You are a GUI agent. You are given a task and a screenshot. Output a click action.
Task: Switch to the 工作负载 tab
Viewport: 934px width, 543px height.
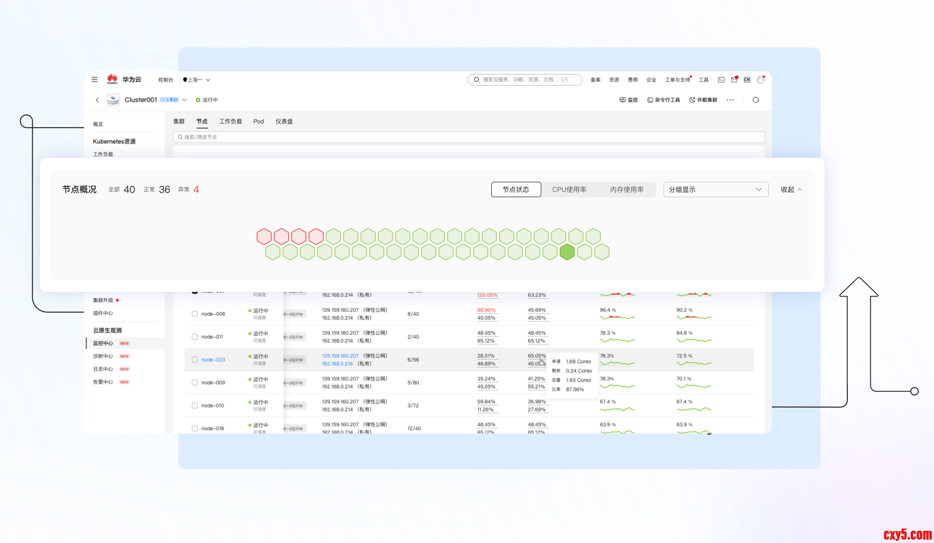point(230,121)
